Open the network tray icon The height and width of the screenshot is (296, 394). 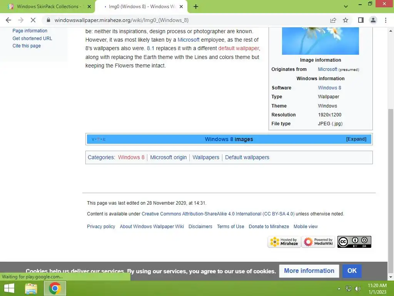point(349,289)
